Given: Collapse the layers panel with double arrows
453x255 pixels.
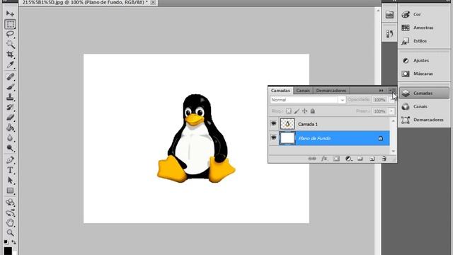Looking at the screenshot, I should point(381,91).
